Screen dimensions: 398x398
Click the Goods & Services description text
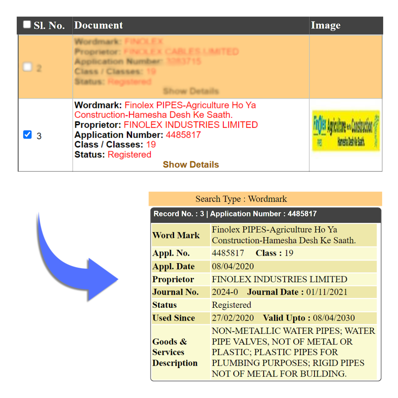point(293,352)
